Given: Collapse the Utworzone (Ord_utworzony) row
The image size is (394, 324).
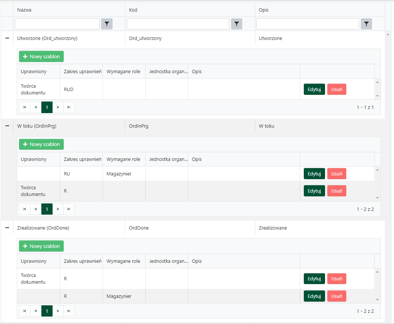Looking at the screenshot, I should click(7, 38).
